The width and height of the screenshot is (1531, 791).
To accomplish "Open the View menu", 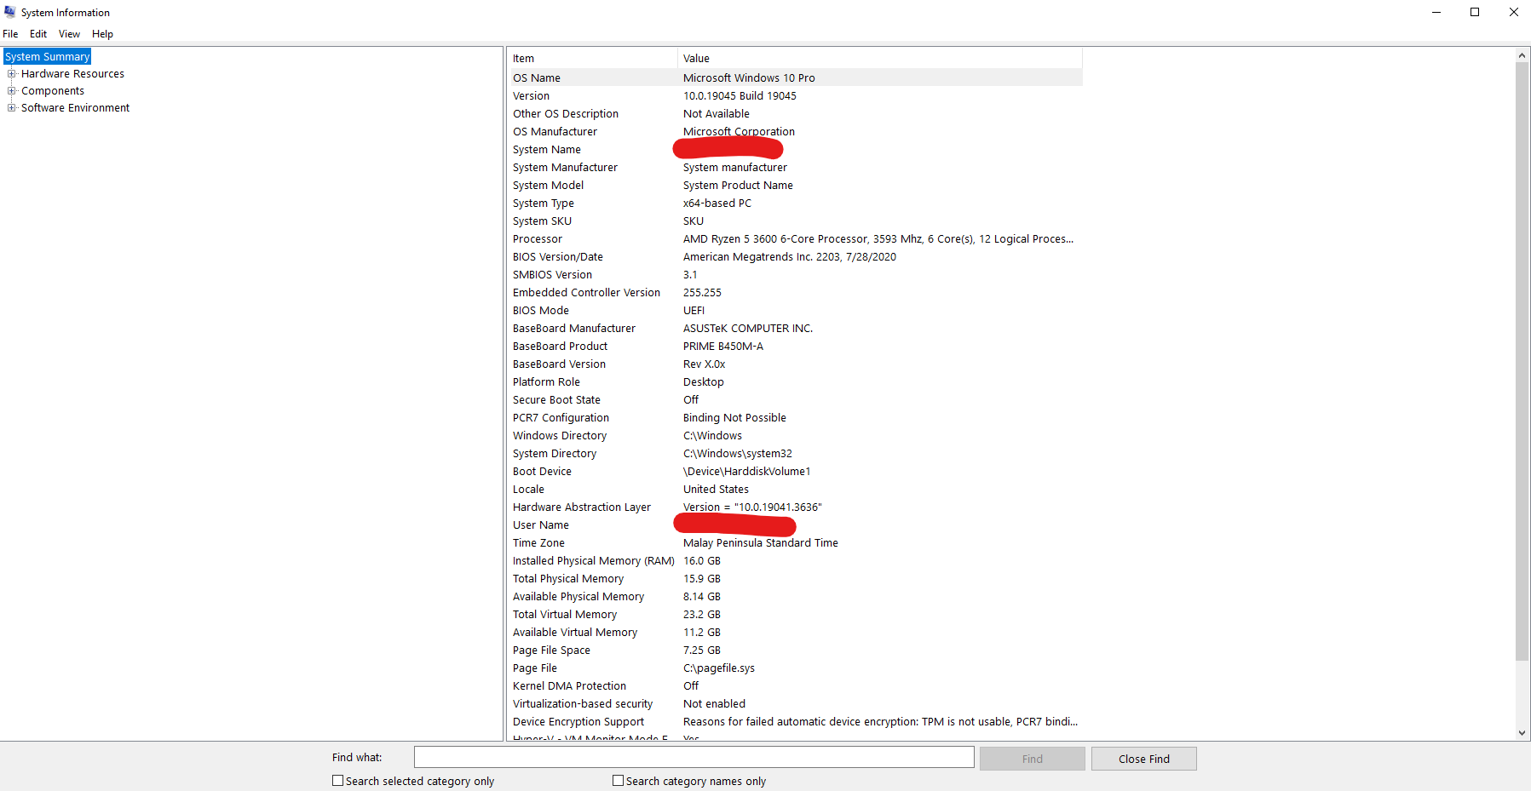I will [x=69, y=34].
